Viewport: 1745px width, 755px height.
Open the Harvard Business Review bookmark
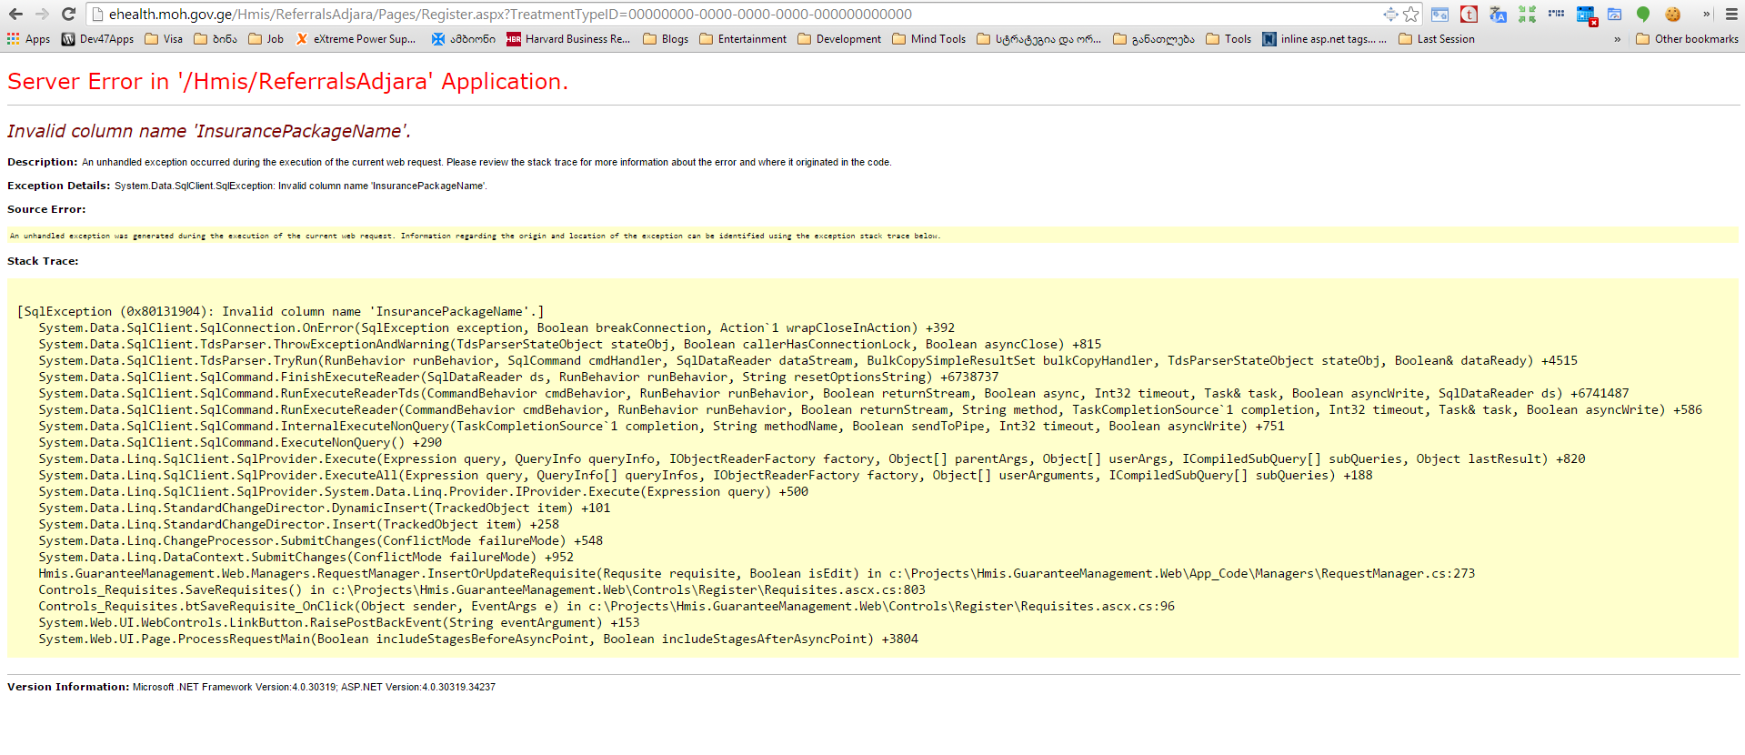[x=568, y=39]
